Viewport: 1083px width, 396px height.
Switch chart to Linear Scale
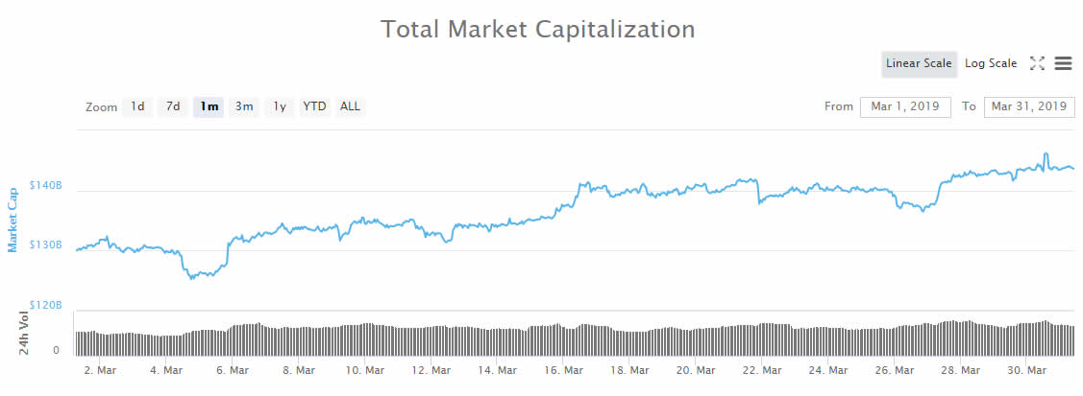tap(919, 63)
